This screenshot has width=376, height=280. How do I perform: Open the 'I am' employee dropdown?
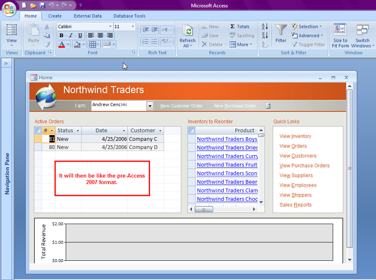(150, 106)
